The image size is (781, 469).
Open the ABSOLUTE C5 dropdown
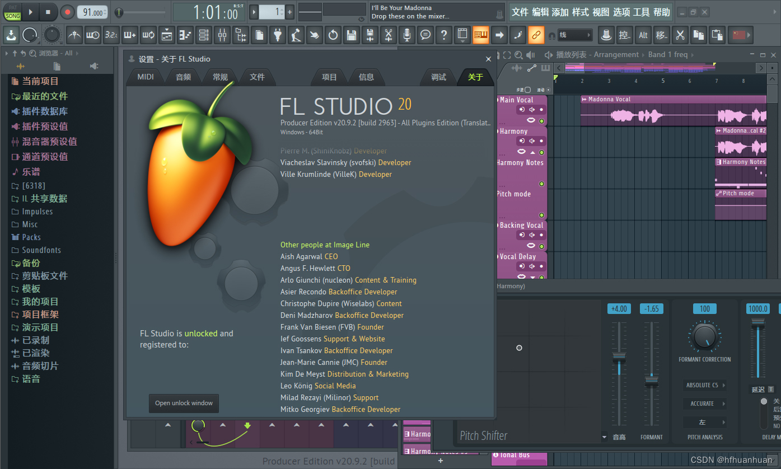click(705, 385)
